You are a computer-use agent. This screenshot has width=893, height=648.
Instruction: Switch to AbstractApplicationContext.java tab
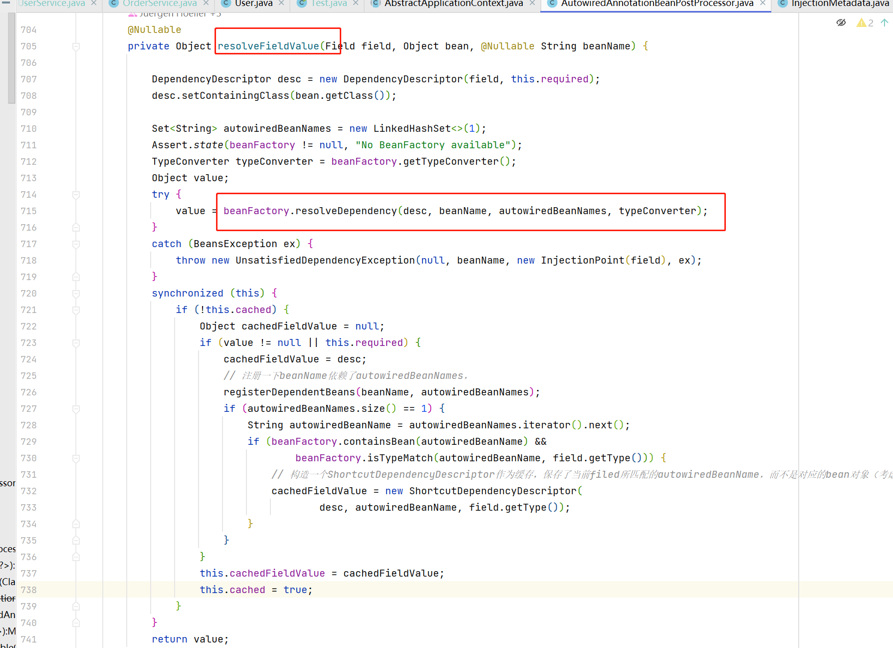coord(453,3)
